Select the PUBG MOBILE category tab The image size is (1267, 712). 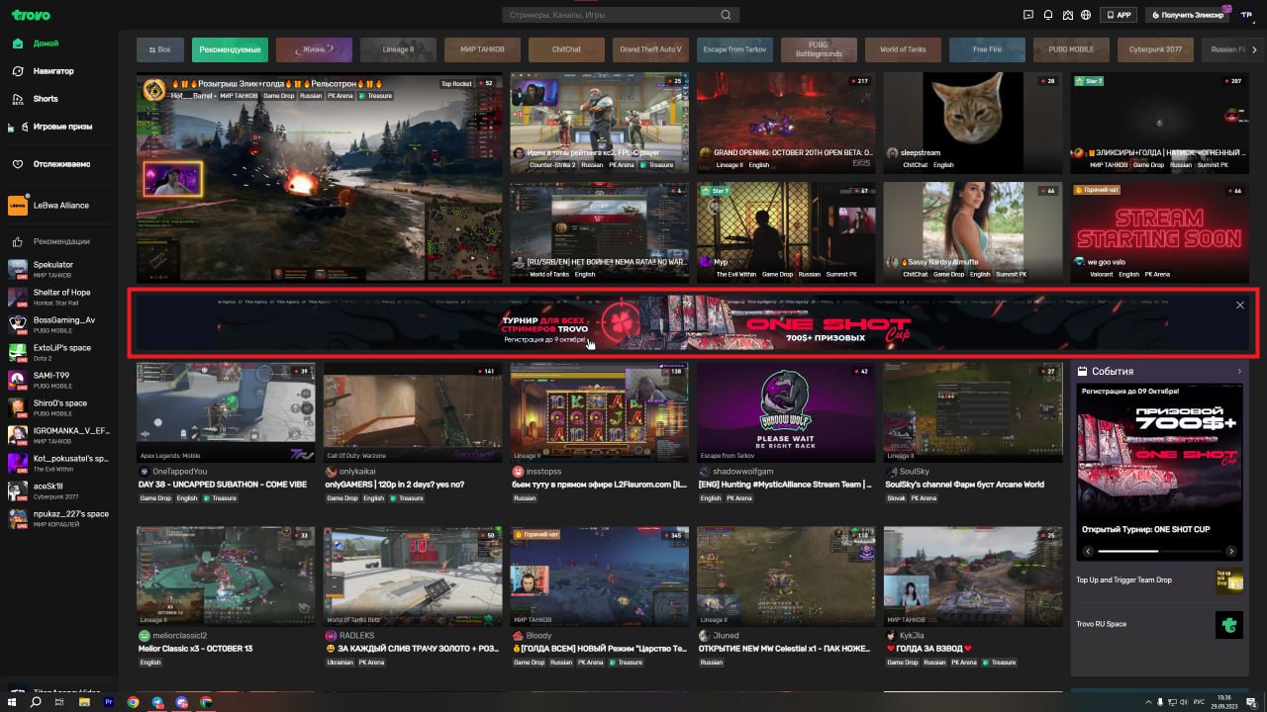(x=1071, y=49)
